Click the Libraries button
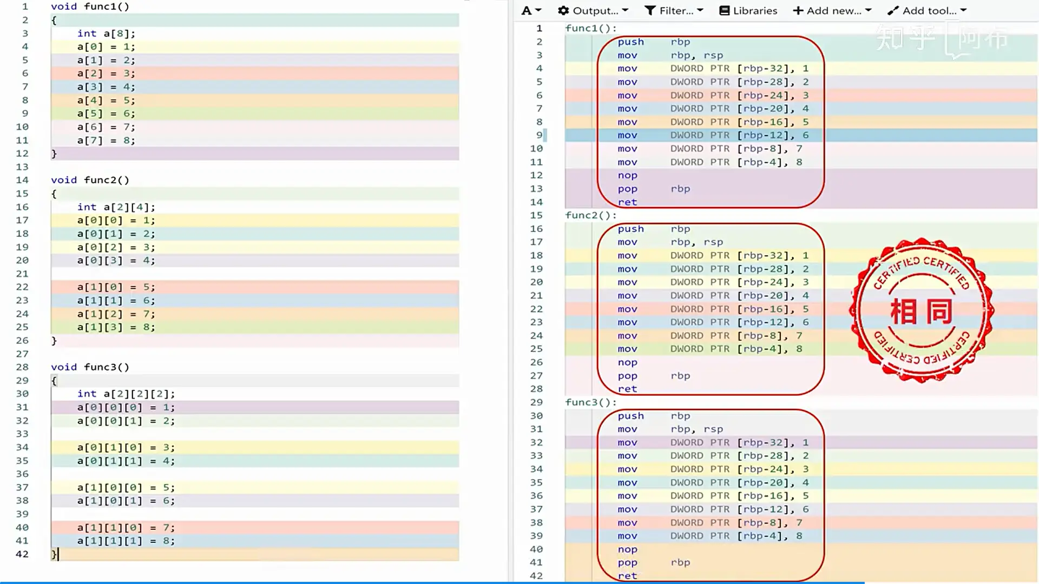Screen dimensions: 1039x584 click(x=748, y=10)
